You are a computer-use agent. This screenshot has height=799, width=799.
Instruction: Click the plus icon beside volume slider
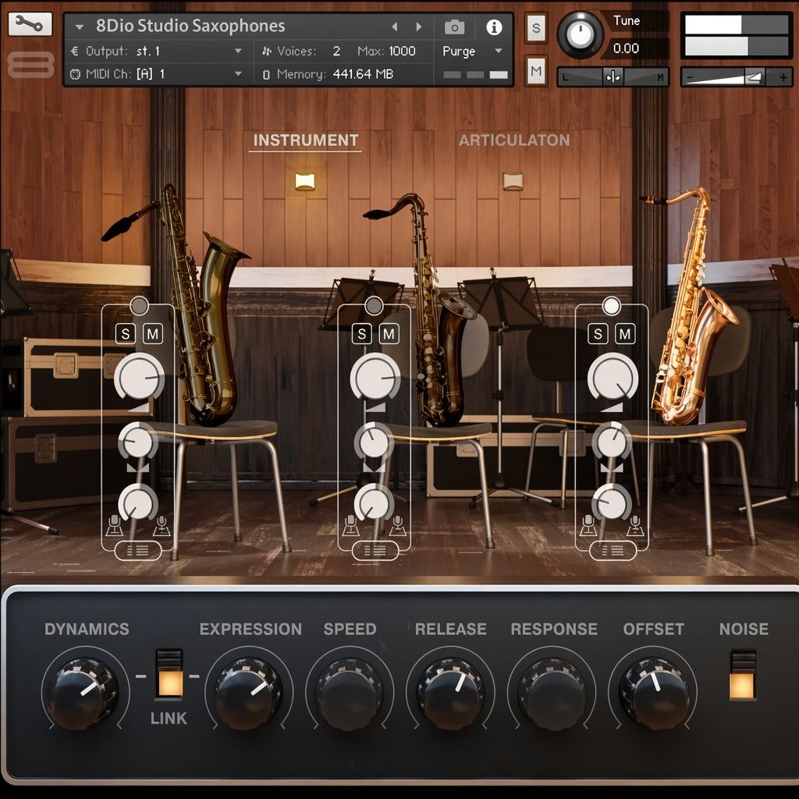[x=783, y=77]
